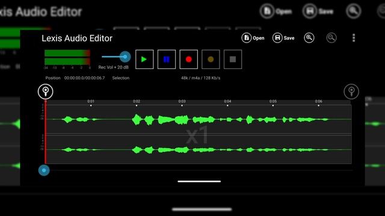This screenshot has height=216, width=385.
Task: Click the Position time readout
Action: point(84,78)
